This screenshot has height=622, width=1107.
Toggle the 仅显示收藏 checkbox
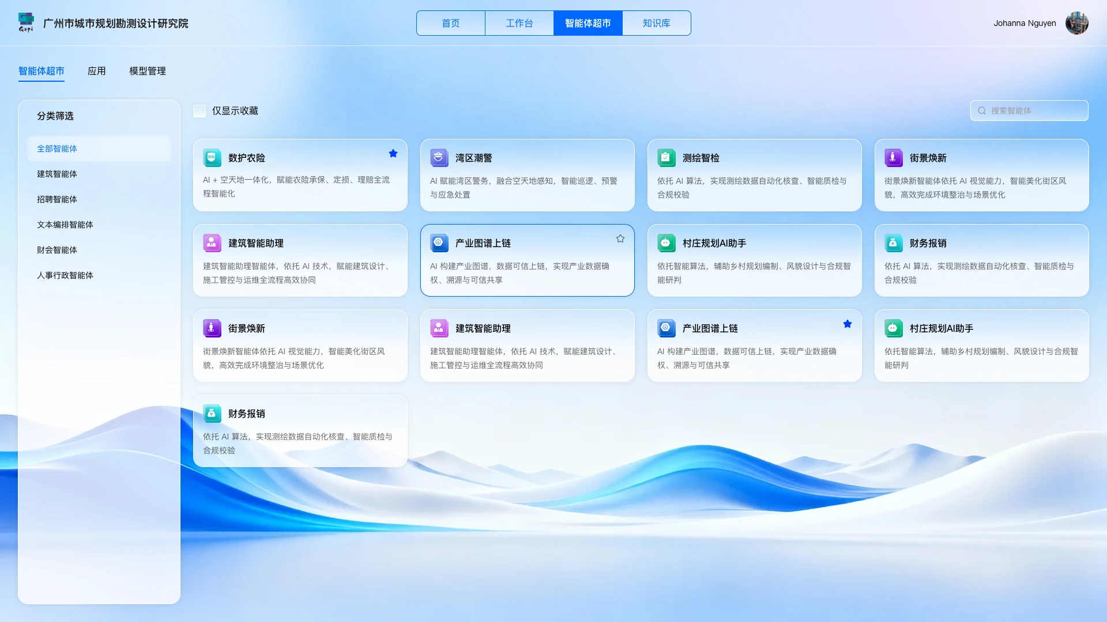coord(199,111)
